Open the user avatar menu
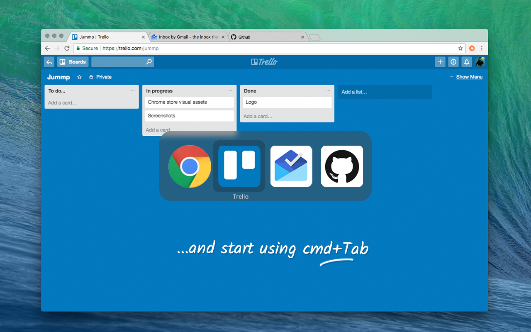The width and height of the screenshot is (531, 332). [480, 62]
